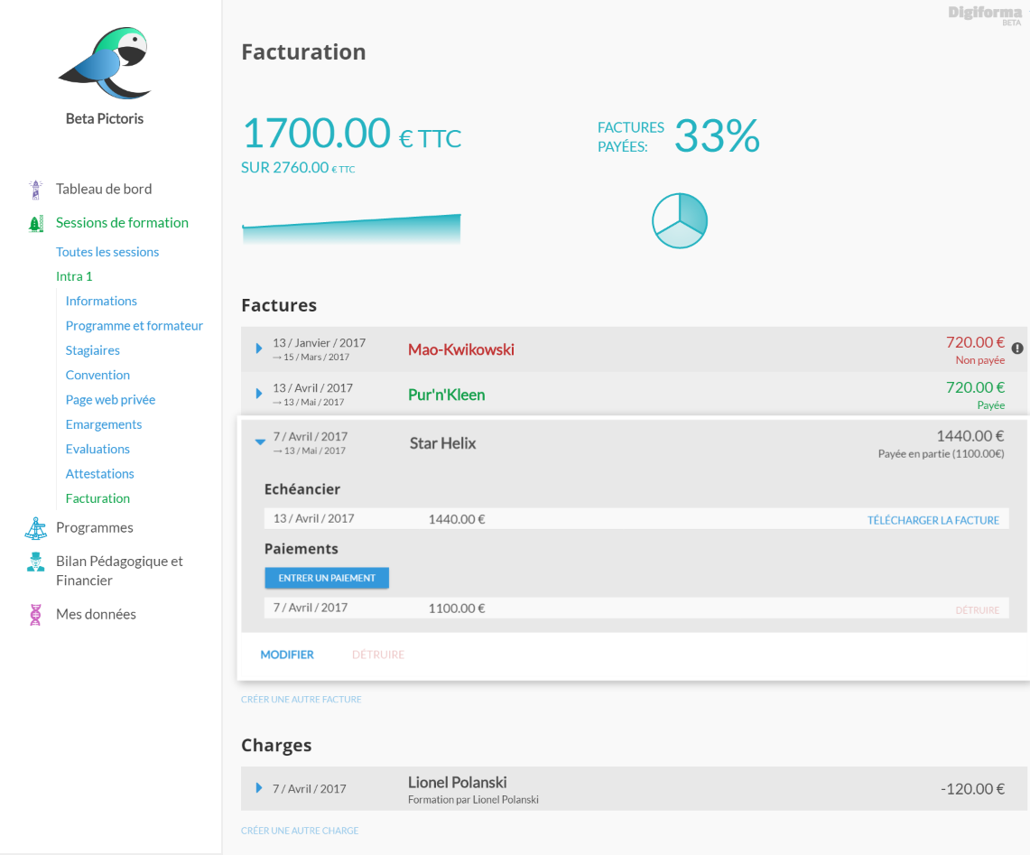This screenshot has width=1030, height=855.
Task: Click the green bell icon beside Sessions de formation
Action: tap(35, 223)
